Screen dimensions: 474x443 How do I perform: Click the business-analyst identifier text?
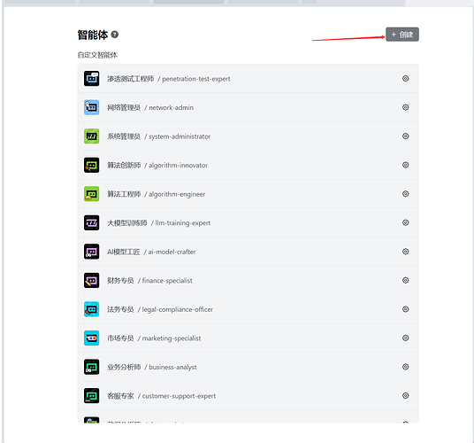[172, 368]
